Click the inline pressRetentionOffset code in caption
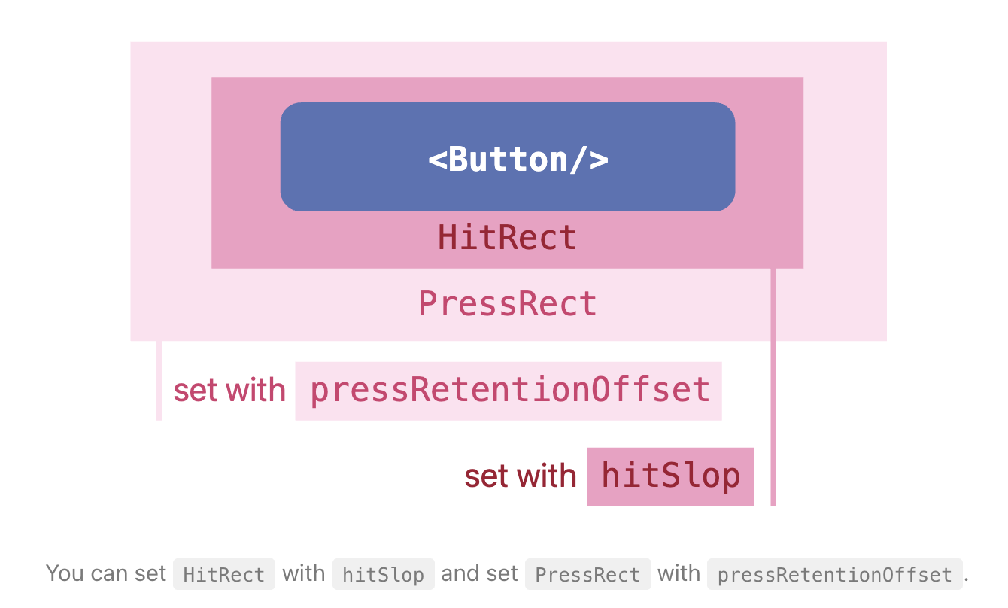The width and height of the screenshot is (1008, 608). pyautogui.click(x=835, y=574)
